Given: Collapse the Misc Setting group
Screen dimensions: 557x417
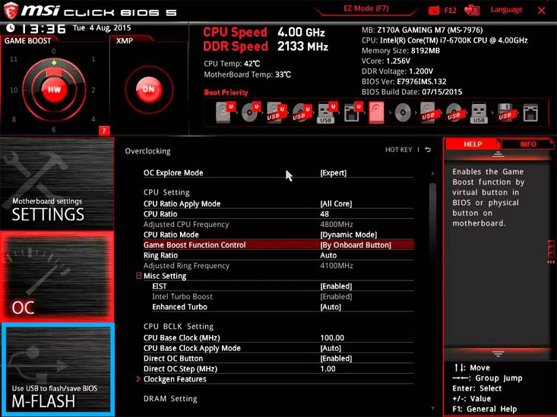Looking at the screenshot, I should pos(139,276).
